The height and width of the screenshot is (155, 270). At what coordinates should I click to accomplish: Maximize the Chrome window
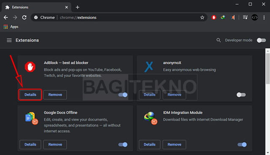[x=250, y=4]
